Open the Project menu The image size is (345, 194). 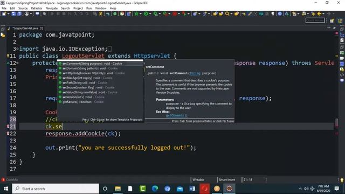point(78,8)
